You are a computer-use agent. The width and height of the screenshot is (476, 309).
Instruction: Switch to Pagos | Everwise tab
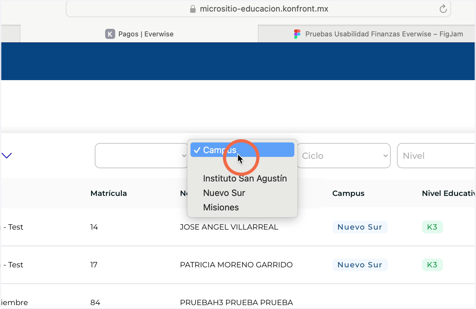point(139,34)
